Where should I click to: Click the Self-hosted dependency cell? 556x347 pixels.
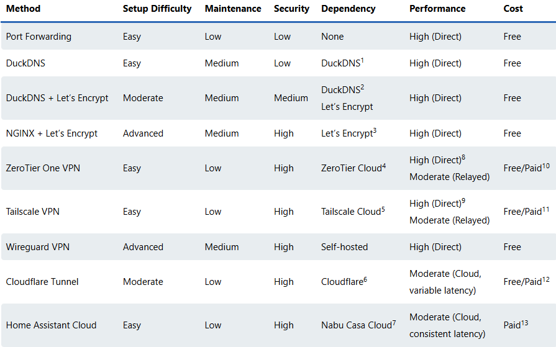pyautogui.click(x=344, y=247)
